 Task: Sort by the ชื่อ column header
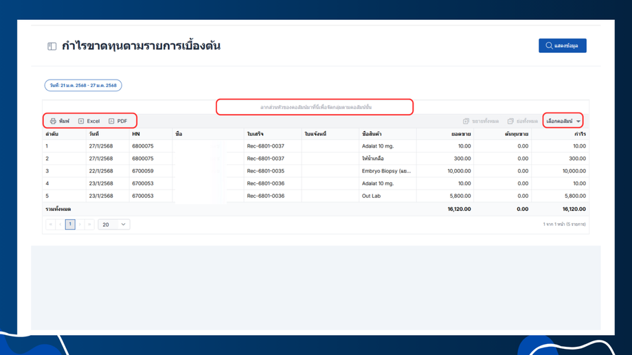point(208,134)
